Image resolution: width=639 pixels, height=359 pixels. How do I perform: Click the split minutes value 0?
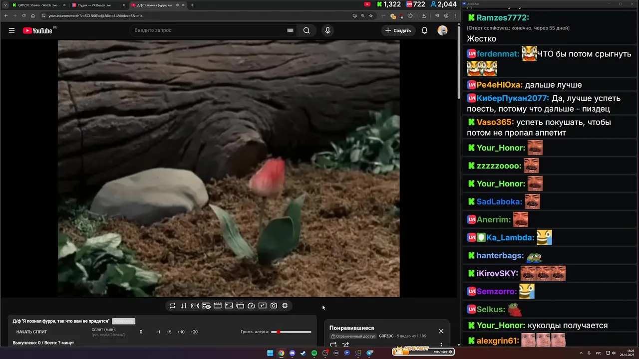(141, 332)
